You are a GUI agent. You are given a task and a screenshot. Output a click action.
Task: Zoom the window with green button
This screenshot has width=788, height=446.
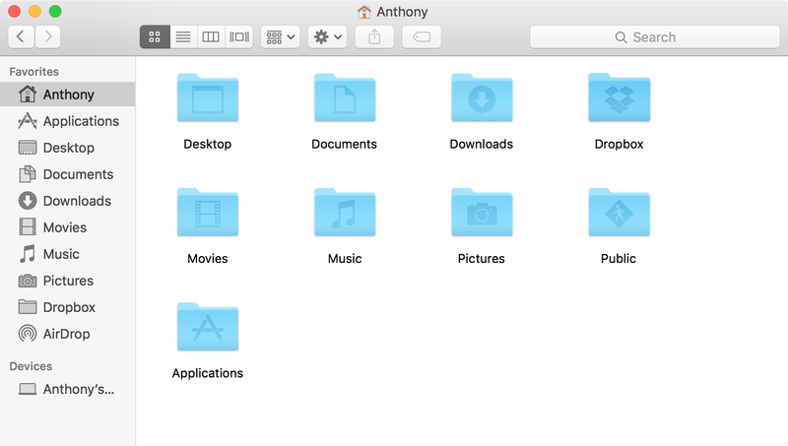55,11
